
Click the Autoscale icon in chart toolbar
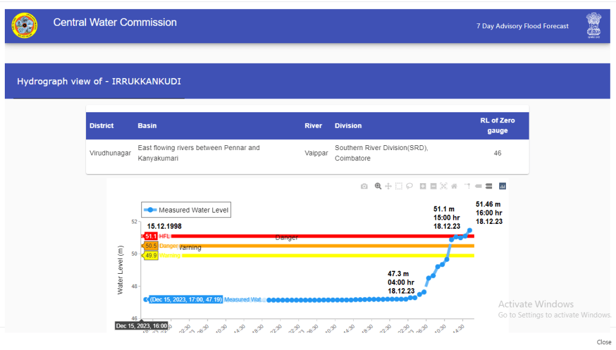point(443,186)
